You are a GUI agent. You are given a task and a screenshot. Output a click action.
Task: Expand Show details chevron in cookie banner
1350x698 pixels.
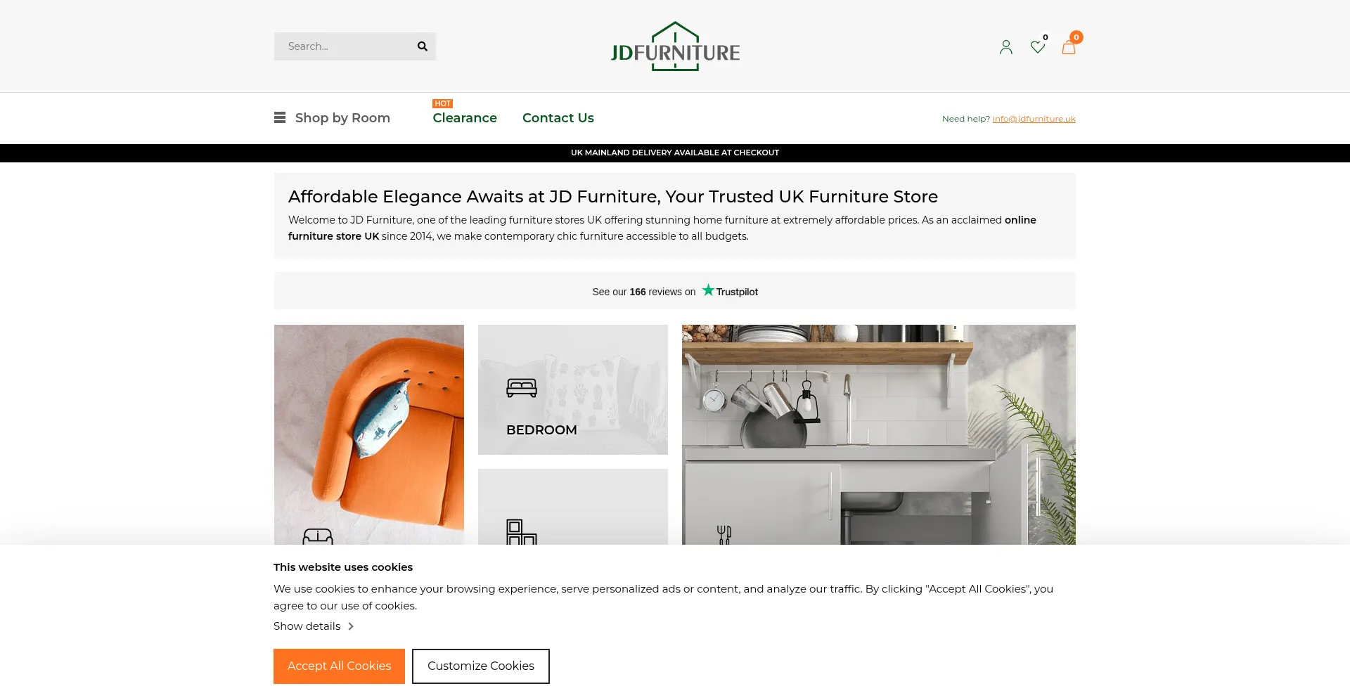(351, 626)
